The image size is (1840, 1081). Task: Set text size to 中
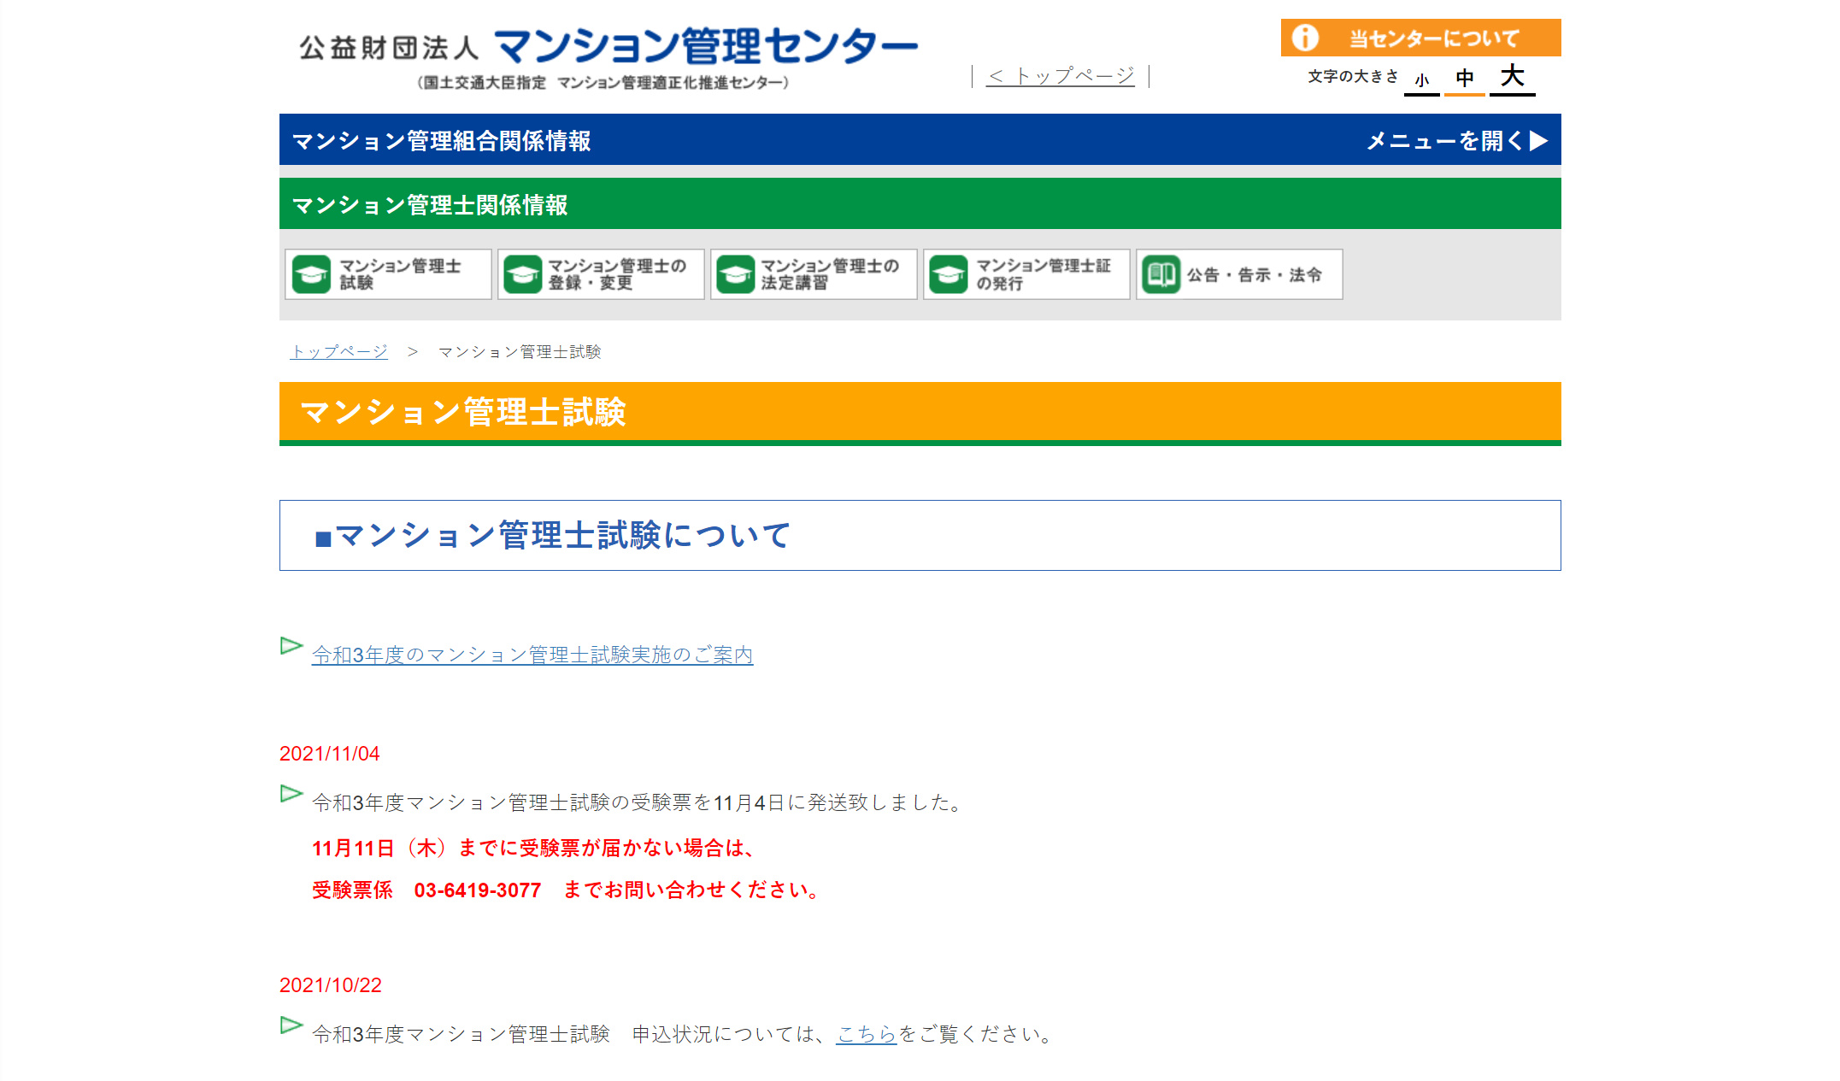click(1464, 79)
